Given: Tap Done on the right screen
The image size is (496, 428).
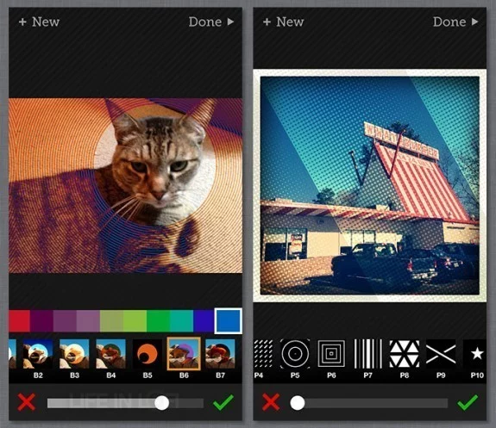Looking at the screenshot, I should [x=455, y=22].
